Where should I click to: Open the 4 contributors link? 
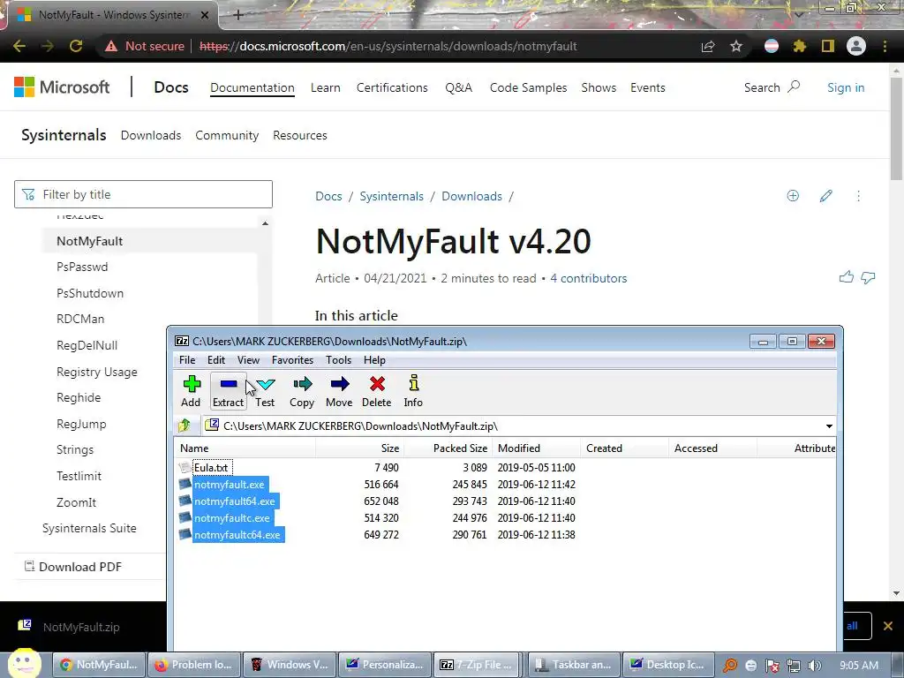click(x=589, y=278)
